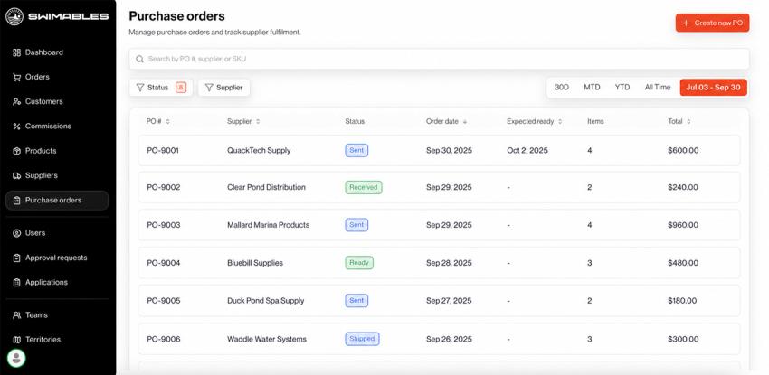Open Approval requests in sidebar
The image size is (769, 375).
[57, 258]
